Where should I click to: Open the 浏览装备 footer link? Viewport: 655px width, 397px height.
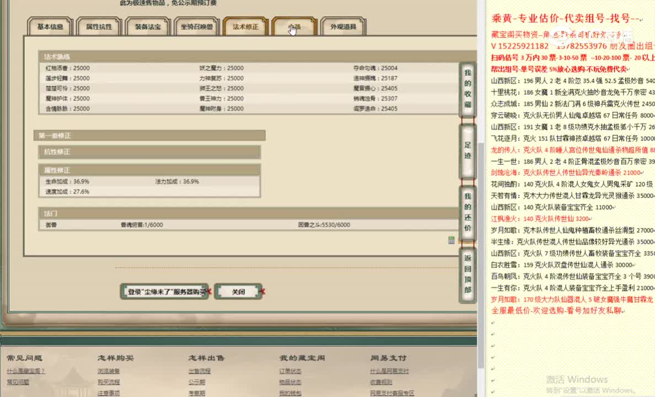click(x=109, y=371)
